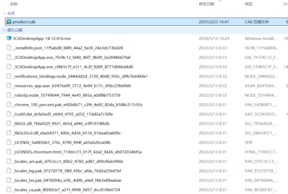Click the _LICENSES.chromium.html file icon

tap(9, 152)
